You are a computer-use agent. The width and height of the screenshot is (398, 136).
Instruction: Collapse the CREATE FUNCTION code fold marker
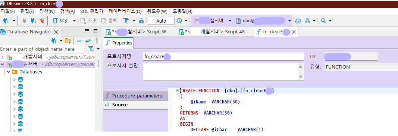[177, 91]
